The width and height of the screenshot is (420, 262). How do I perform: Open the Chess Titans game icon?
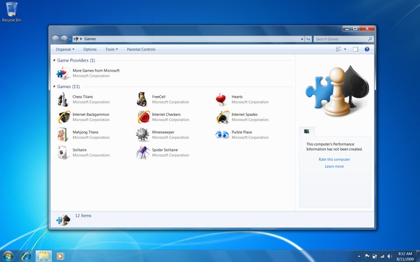pyautogui.click(x=63, y=100)
